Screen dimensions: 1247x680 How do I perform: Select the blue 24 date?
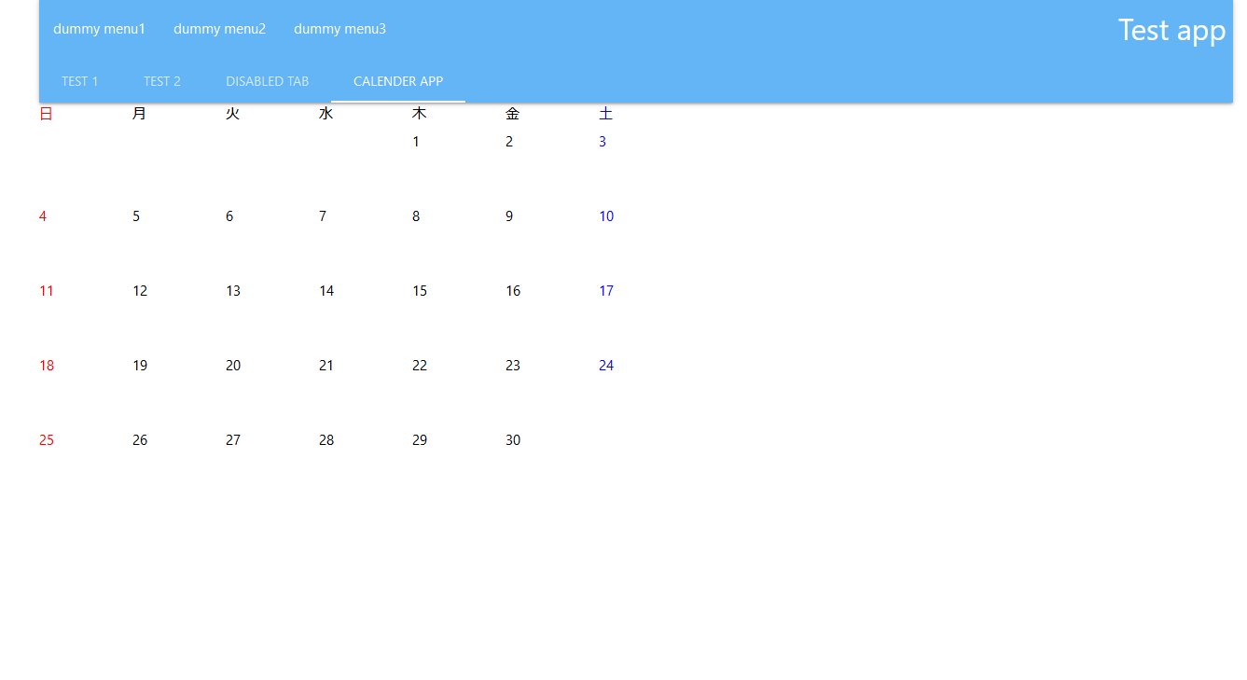point(606,366)
